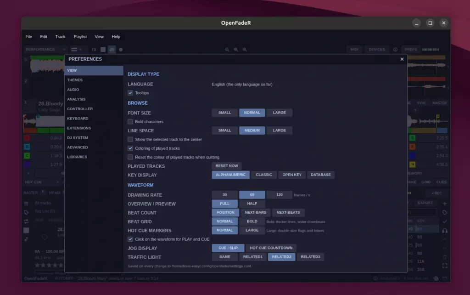Click the DEVICES button in top toolbar

pos(377,50)
